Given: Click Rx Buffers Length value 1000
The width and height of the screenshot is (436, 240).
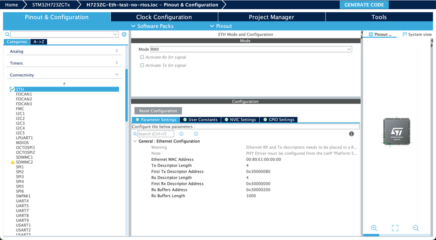Looking at the screenshot, I should (x=251, y=196).
